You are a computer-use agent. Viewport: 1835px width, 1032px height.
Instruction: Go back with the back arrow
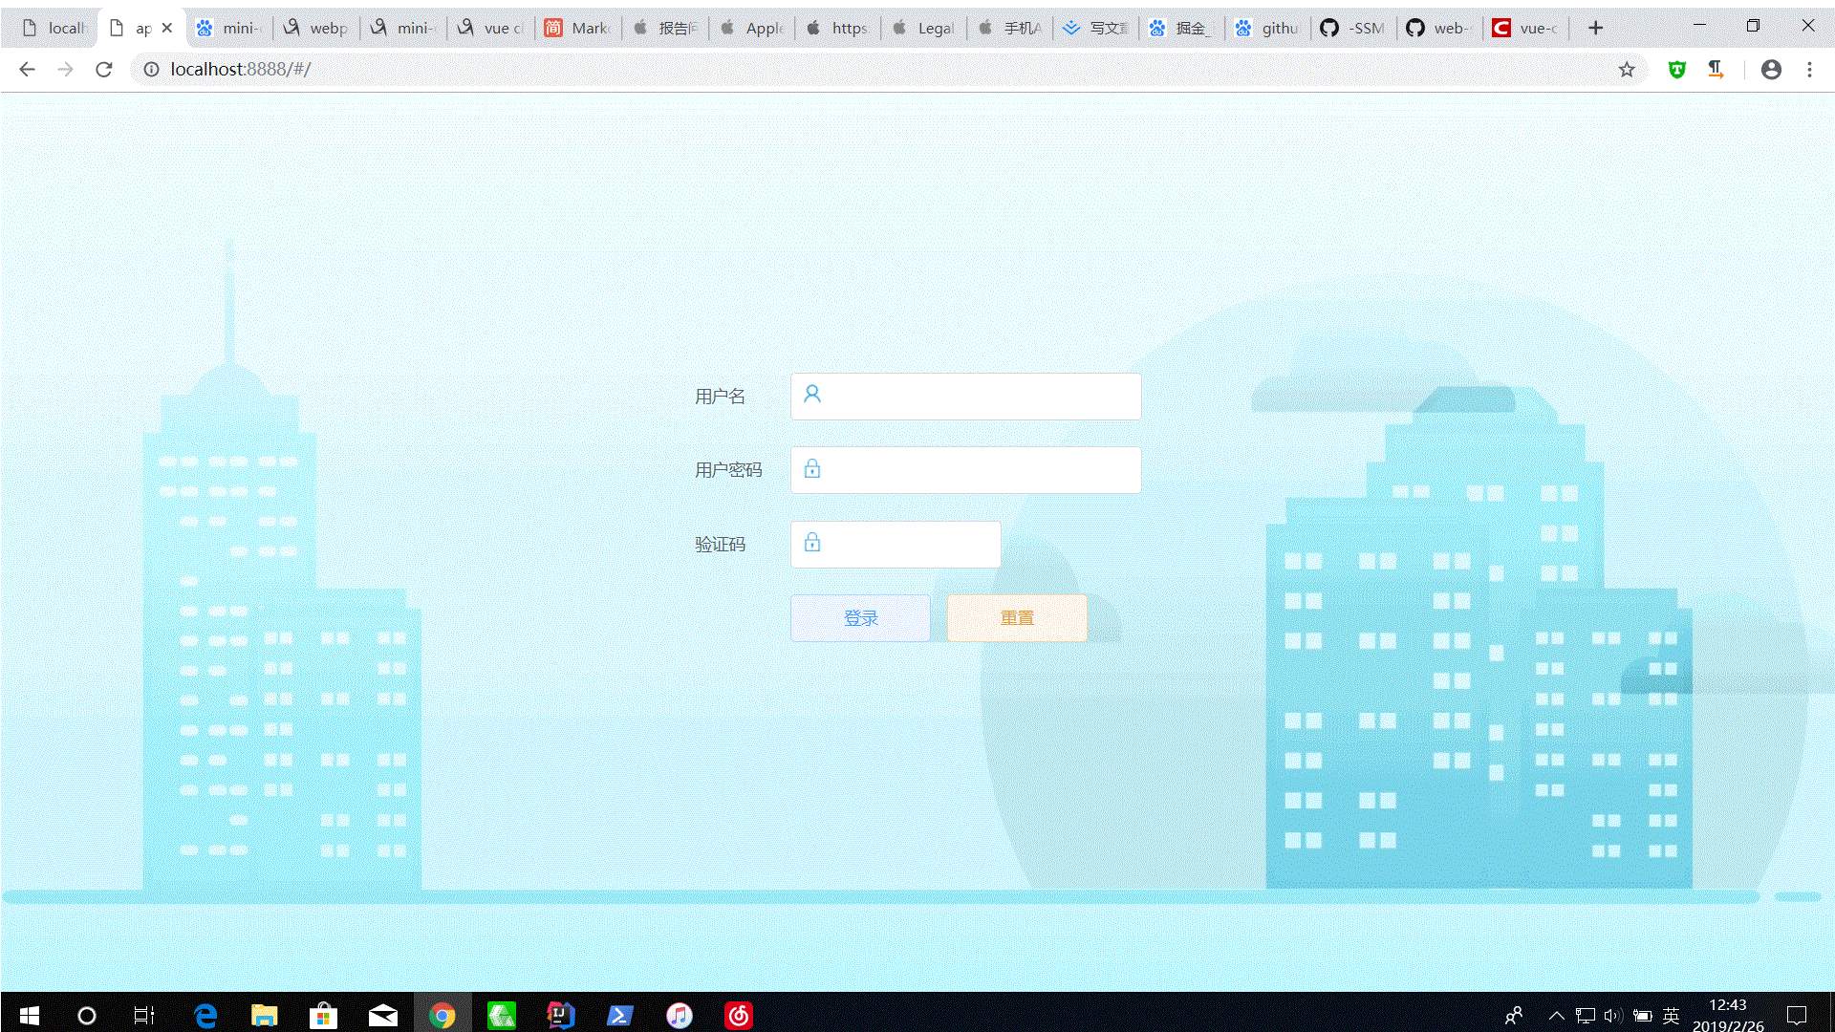coord(27,69)
